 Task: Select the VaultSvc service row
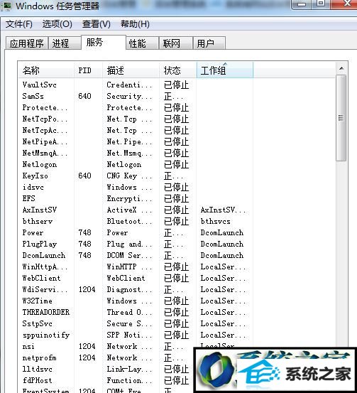[177, 85]
